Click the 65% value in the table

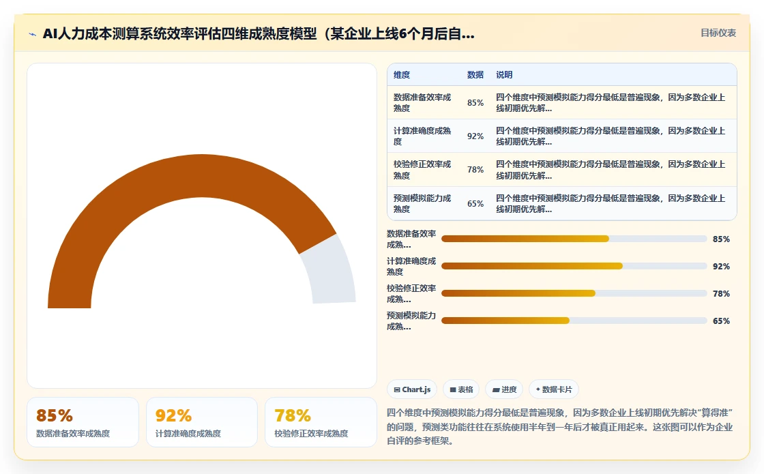point(475,204)
